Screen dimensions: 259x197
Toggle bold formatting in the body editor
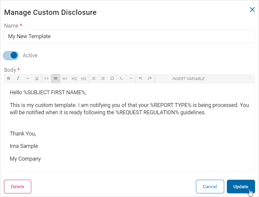tap(8, 78)
